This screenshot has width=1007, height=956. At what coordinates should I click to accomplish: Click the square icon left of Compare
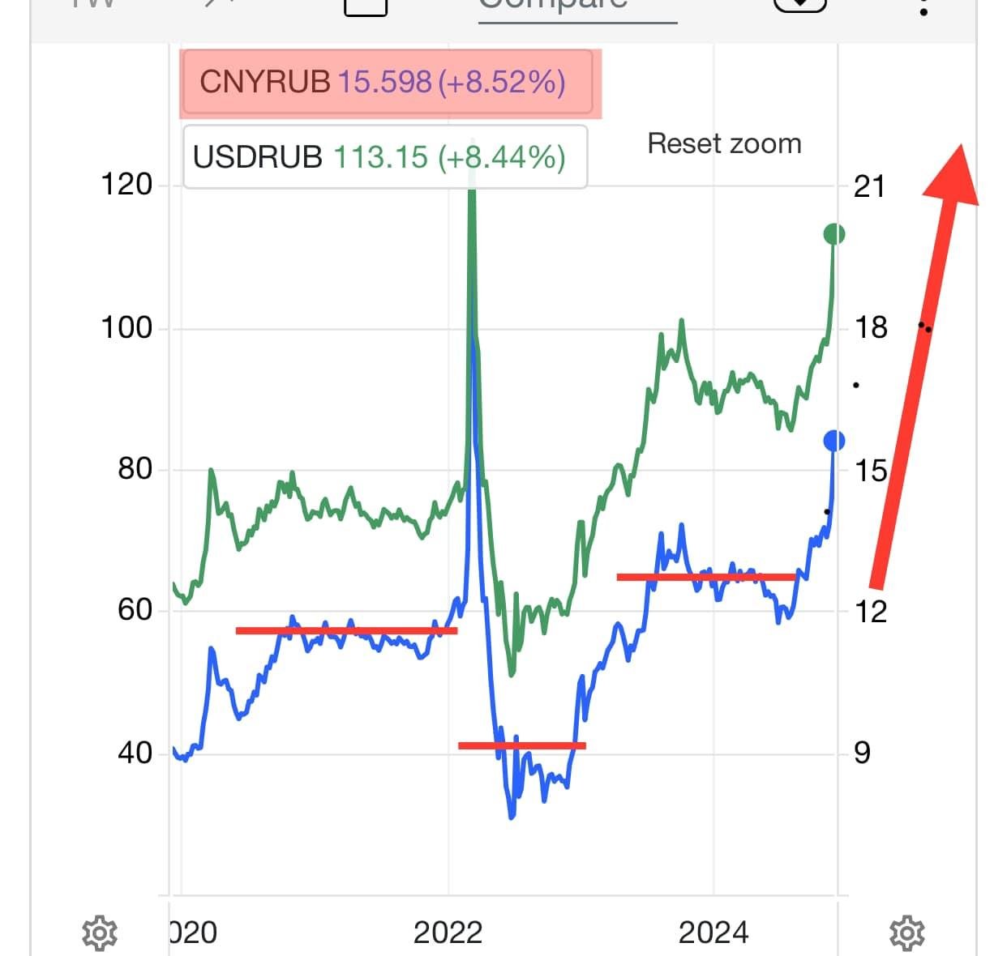pyautogui.click(x=366, y=6)
